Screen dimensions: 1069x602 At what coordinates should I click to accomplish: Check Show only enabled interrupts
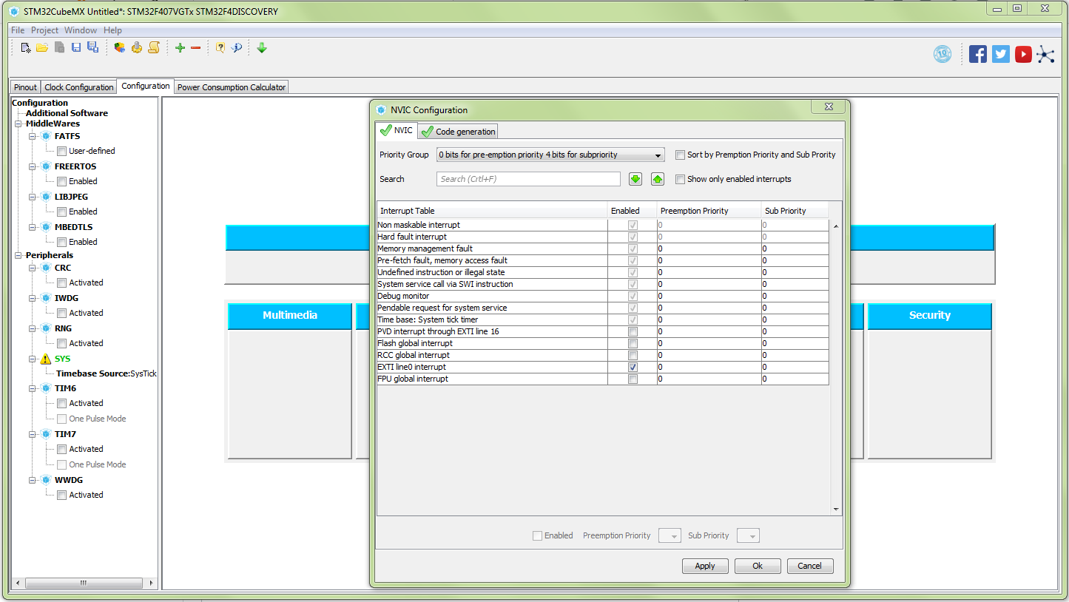[680, 179]
